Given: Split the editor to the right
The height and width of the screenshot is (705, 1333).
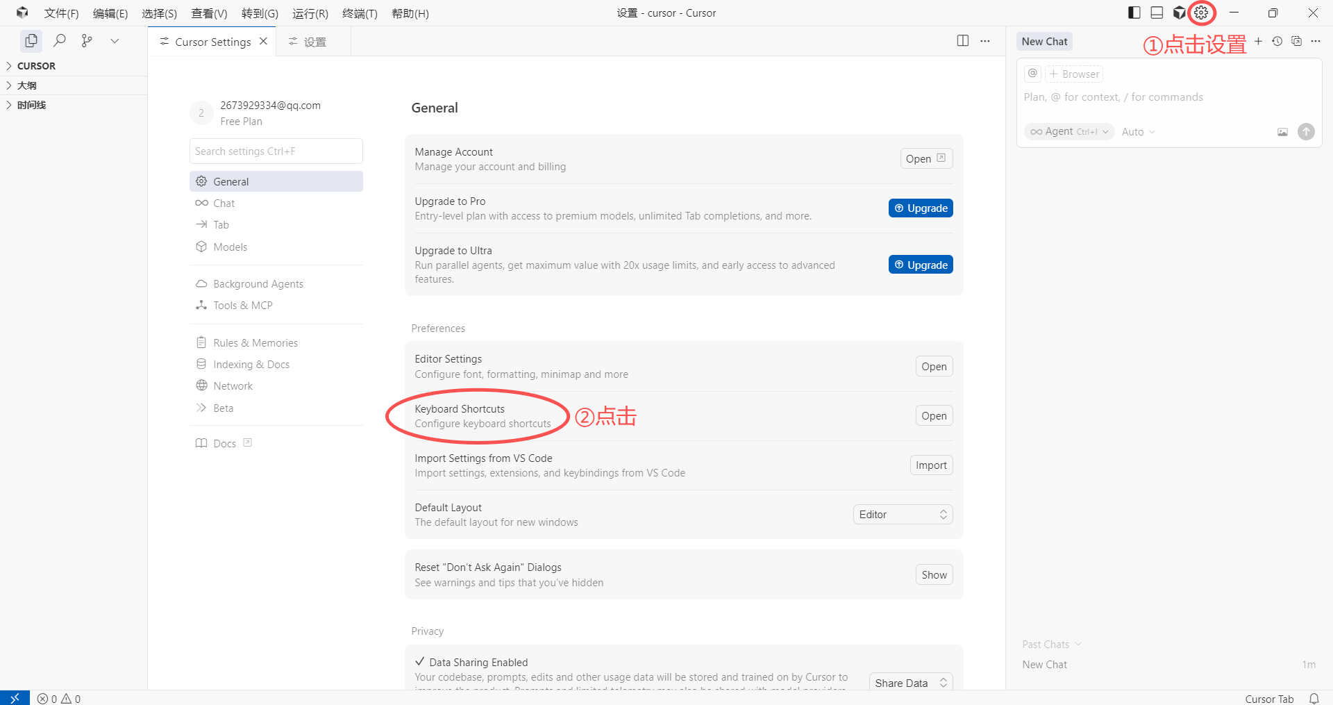Looking at the screenshot, I should point(963,41).
